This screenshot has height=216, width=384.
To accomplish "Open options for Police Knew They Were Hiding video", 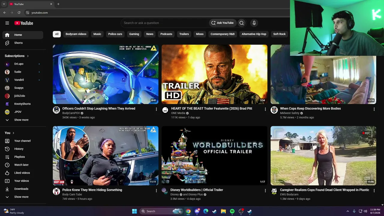I will (x=156, y=190).
